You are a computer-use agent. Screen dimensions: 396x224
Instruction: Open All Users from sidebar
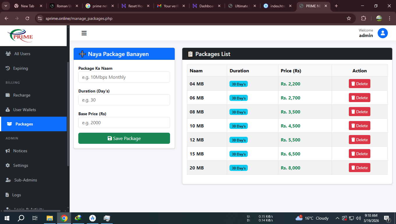pos(22,54)
